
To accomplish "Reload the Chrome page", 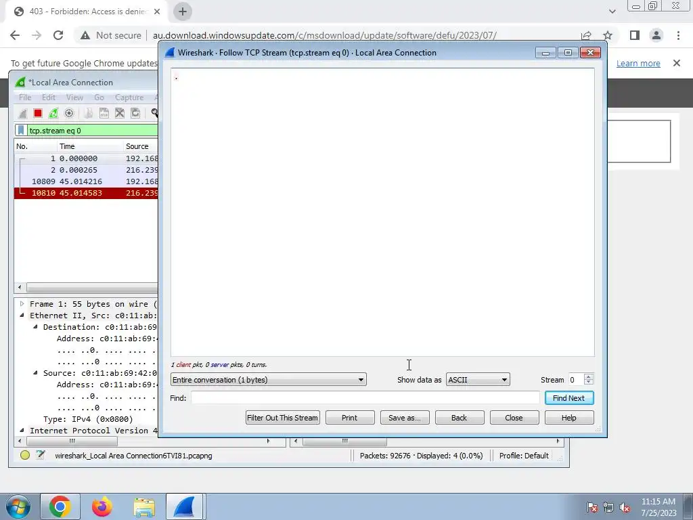I will point(58,35).
